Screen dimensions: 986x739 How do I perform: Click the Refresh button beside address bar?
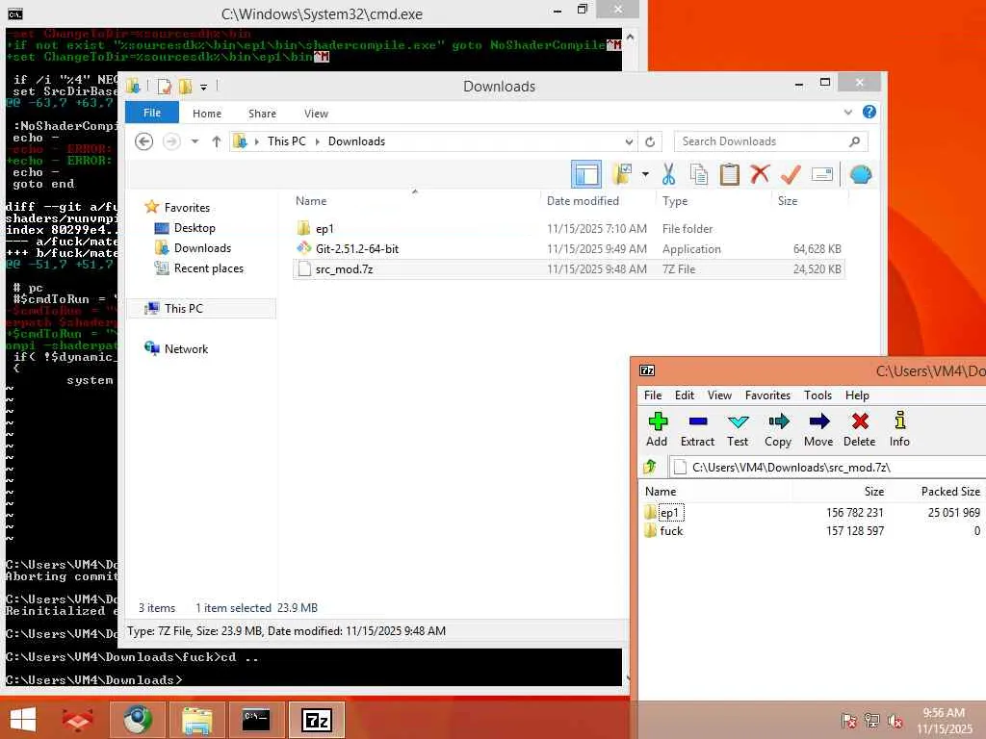click(x=650, y=141)
